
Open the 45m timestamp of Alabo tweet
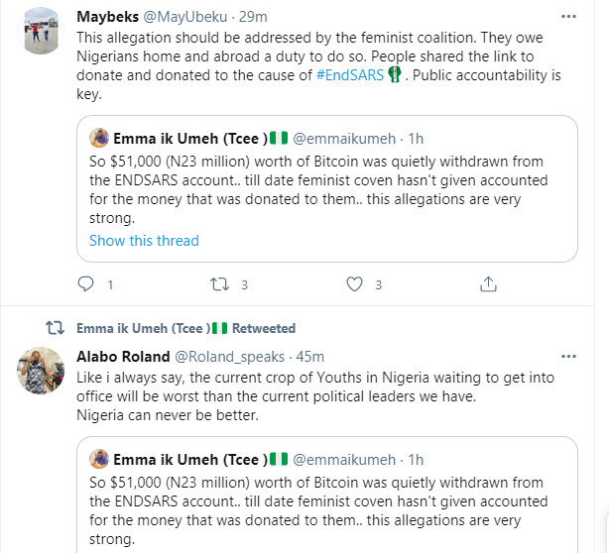(x=309, y=356)
